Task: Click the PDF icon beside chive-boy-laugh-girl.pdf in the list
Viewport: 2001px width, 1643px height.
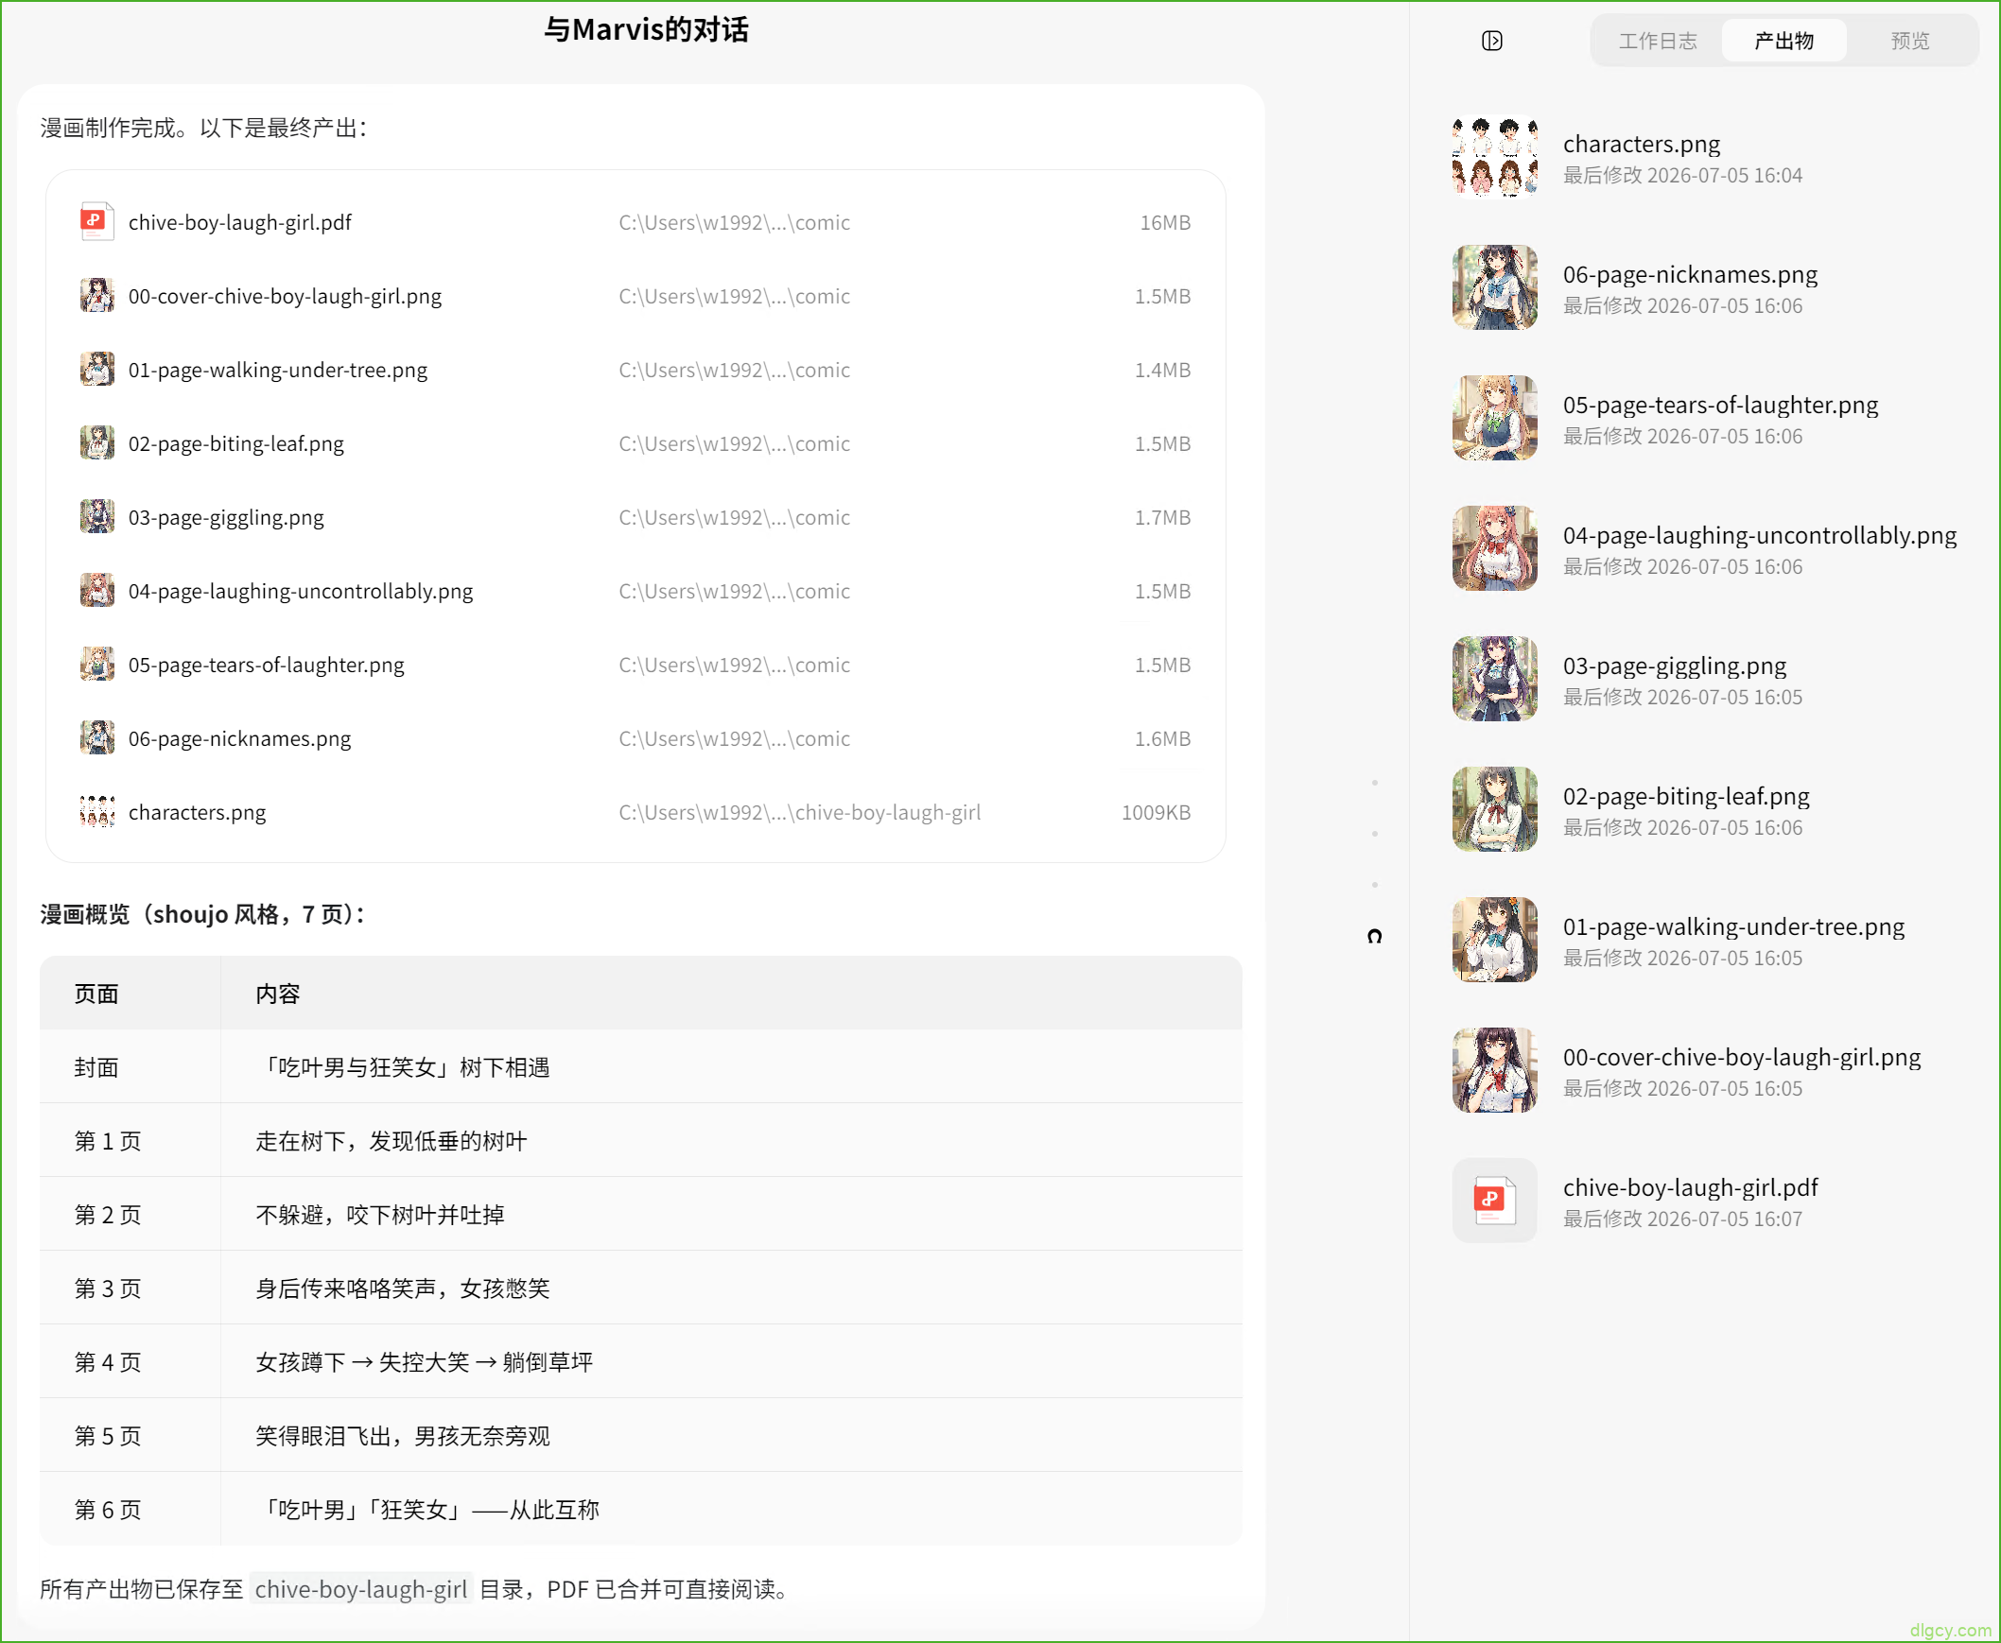Action: click(96, 221)
